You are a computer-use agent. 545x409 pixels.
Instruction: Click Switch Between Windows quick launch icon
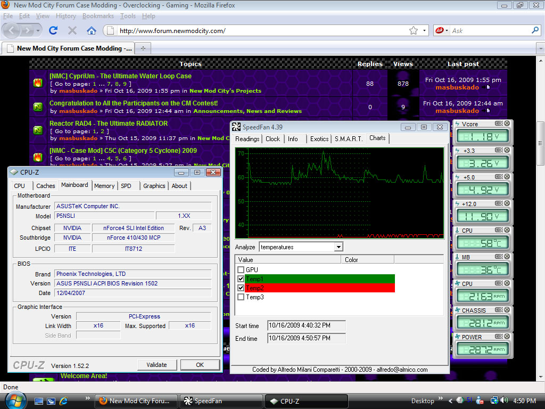click(x=51, y=401)
